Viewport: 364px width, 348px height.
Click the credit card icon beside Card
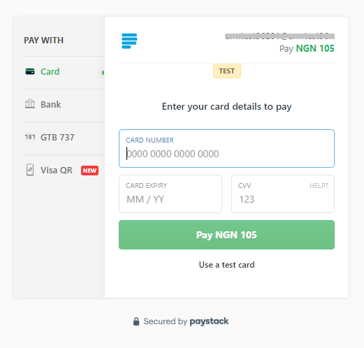tap(30, 71)
